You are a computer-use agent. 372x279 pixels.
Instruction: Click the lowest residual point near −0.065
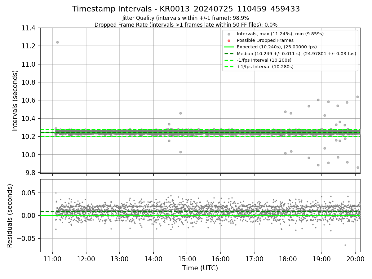(345, 245)
